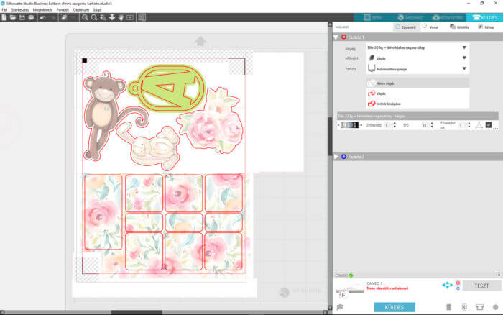Click the down arrow toolbar icon
The height and width of the screenshot is (315, 503).
pyautogui.click(x=112, y=17)
